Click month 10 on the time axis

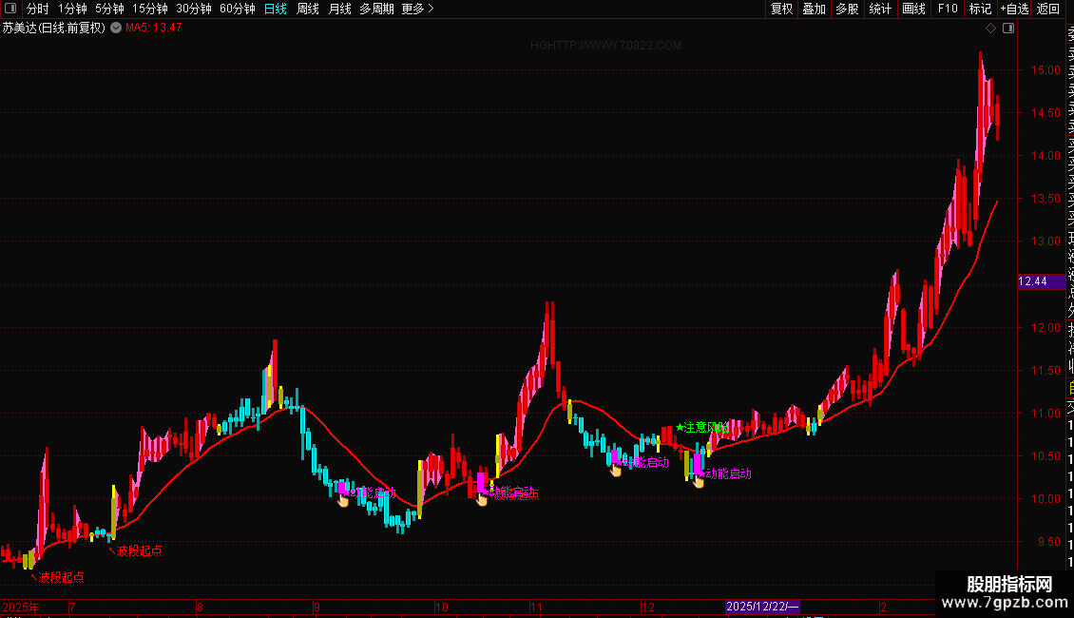point(442,607)
